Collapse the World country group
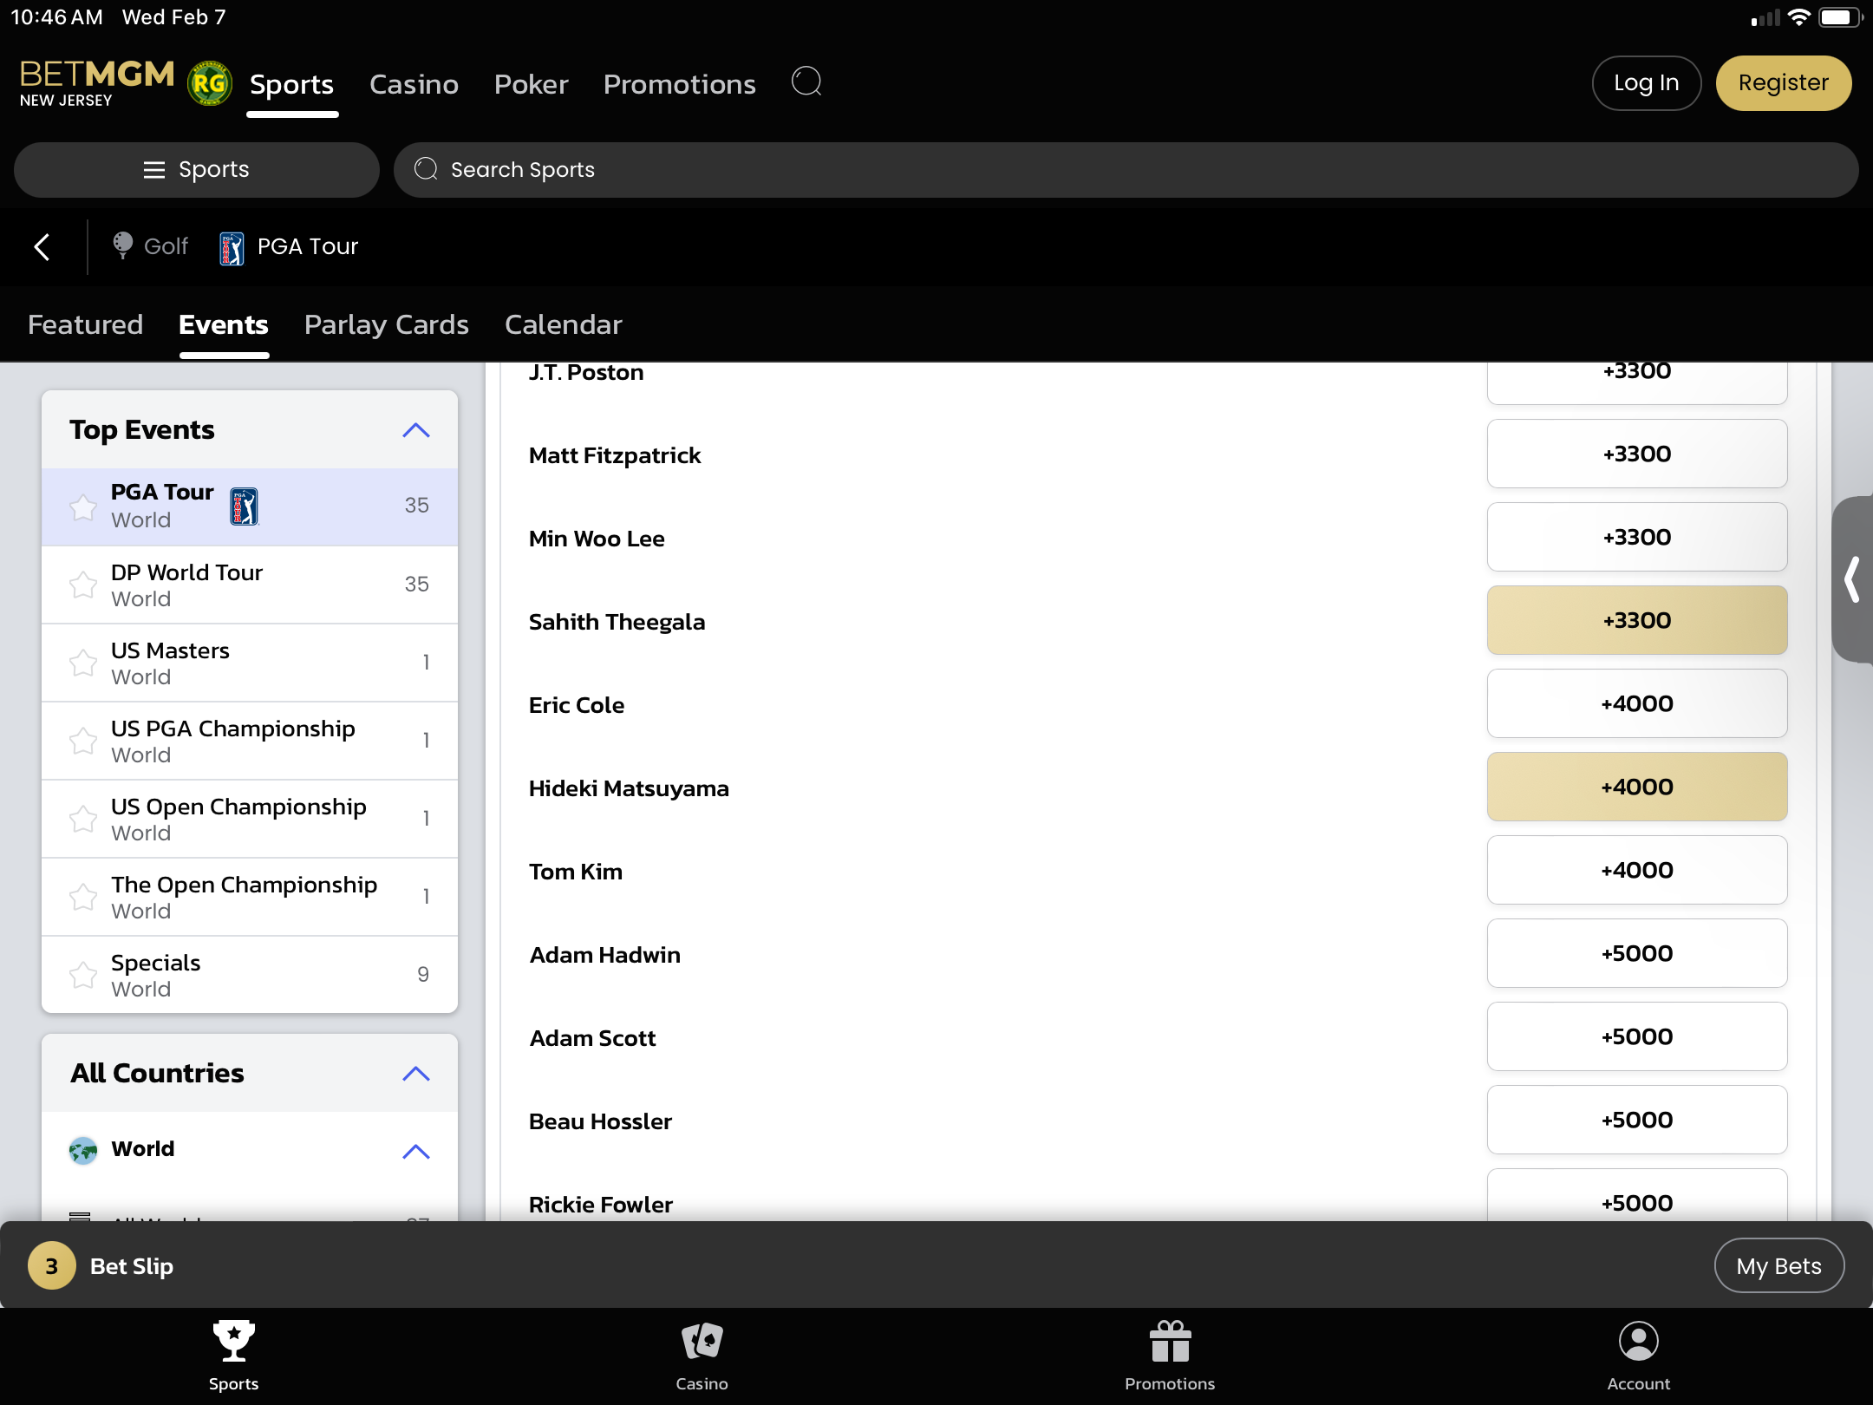 pyautogui.click(x=416, y=1151)
